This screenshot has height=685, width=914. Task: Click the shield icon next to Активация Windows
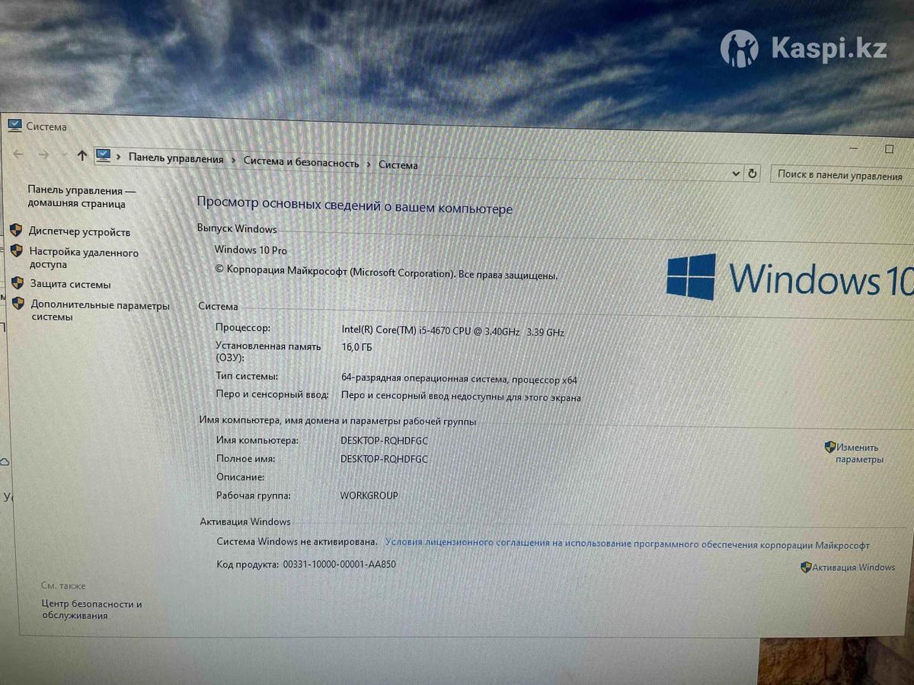806,567
